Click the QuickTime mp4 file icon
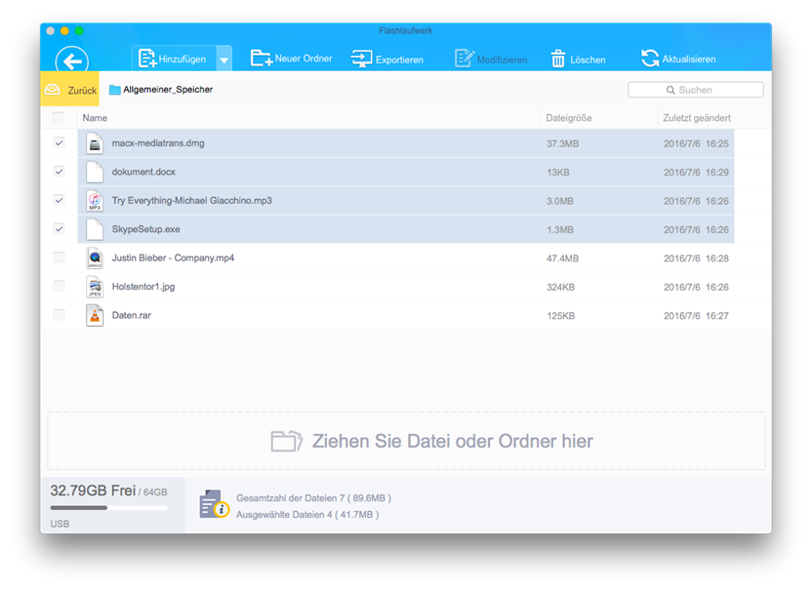812x591 pixels. [95, 257]
